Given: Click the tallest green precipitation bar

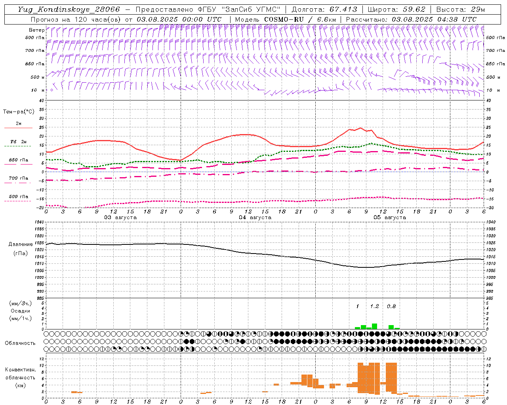Looking at the screenshot, I should point(374,326).
